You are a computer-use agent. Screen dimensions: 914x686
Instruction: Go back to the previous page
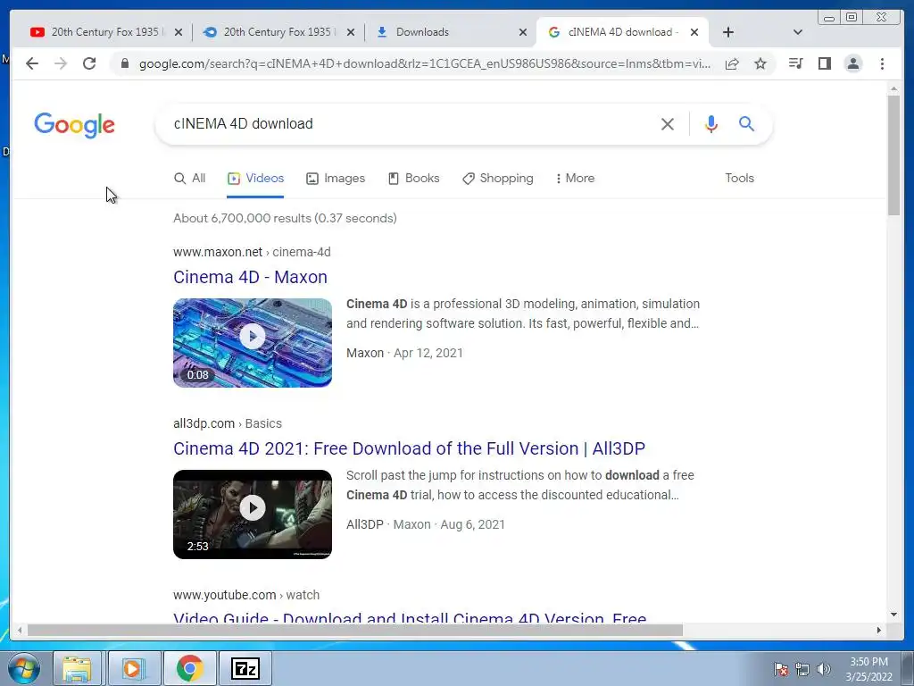32,63
